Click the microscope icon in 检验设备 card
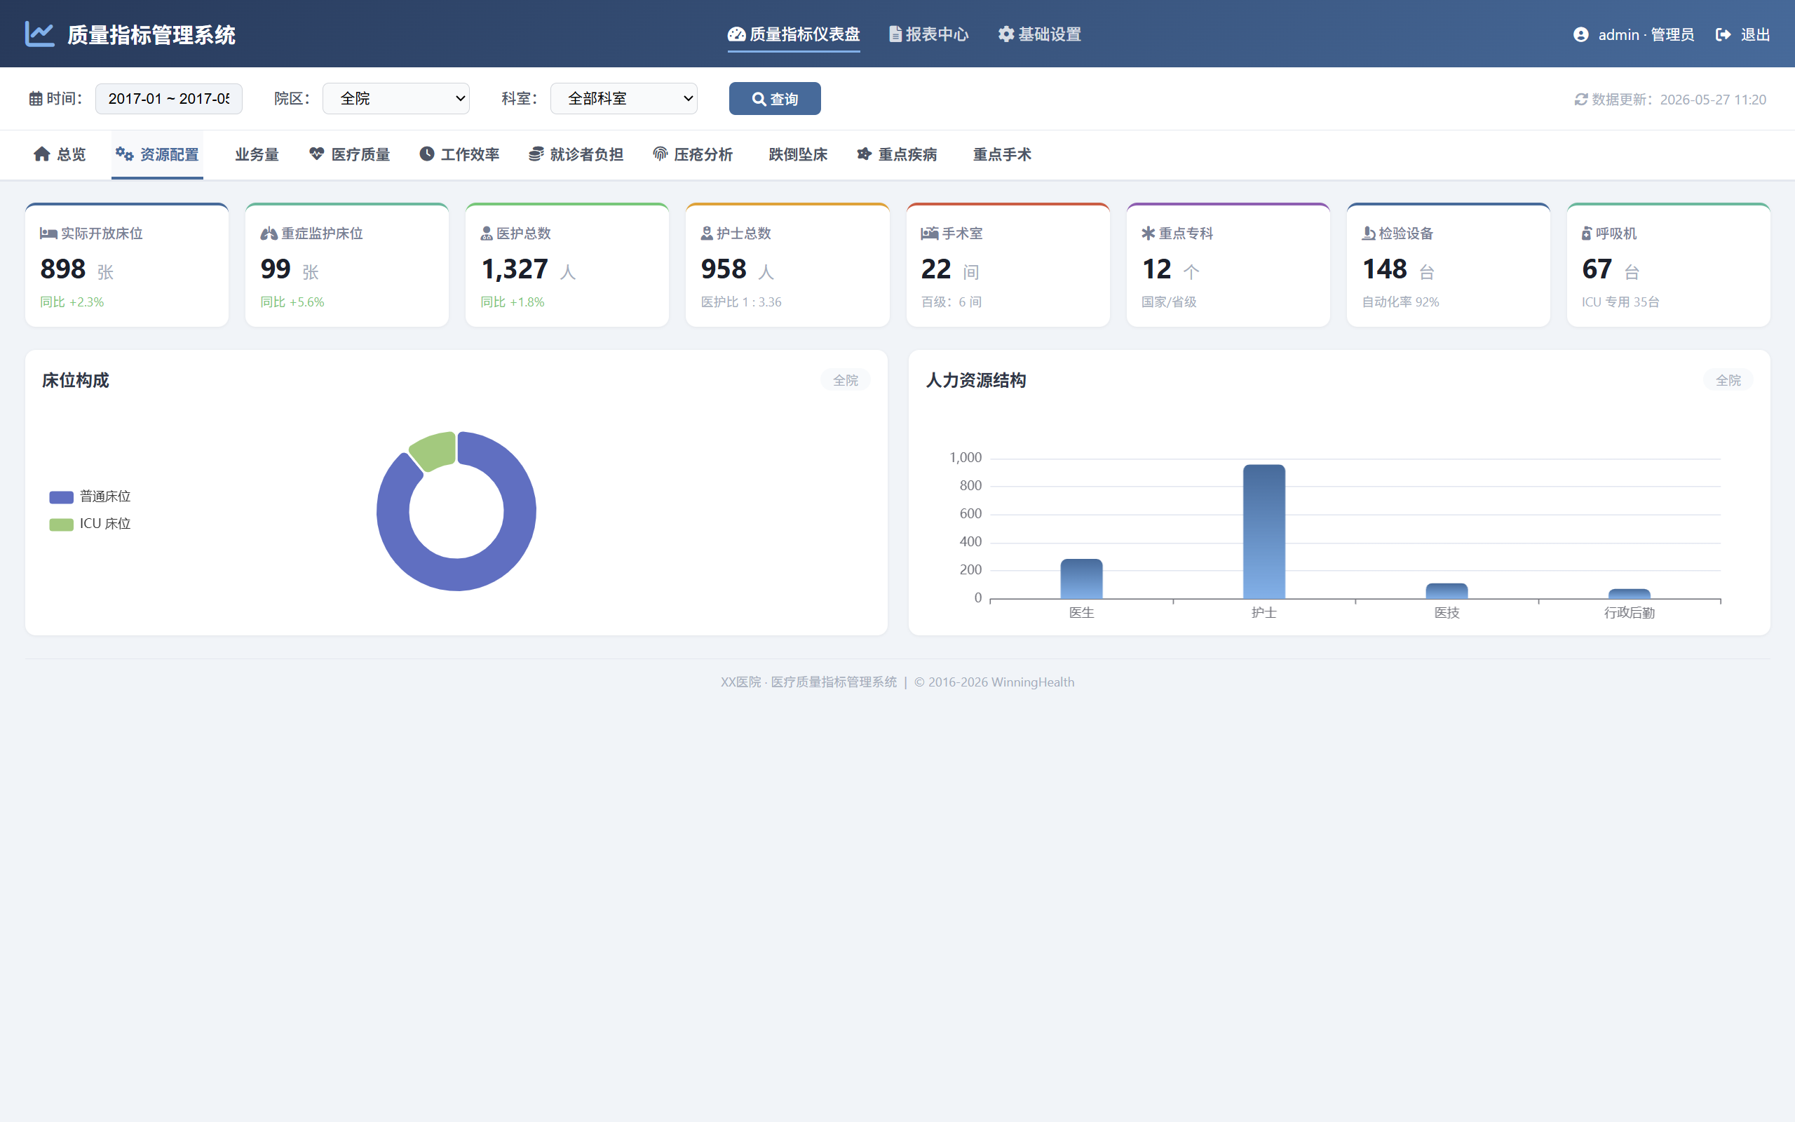 [1369, 234]
